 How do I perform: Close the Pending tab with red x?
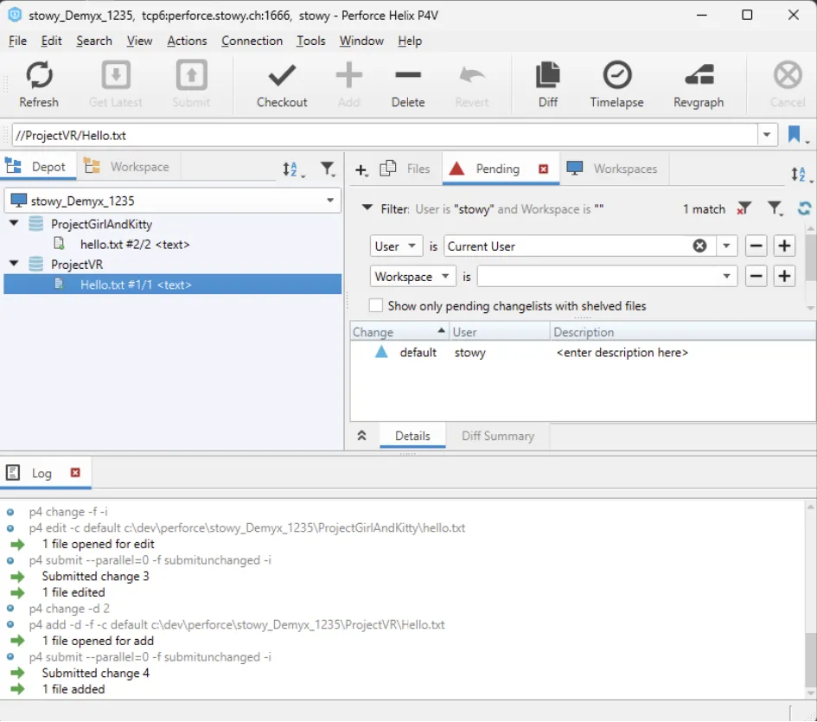point(544,169)
